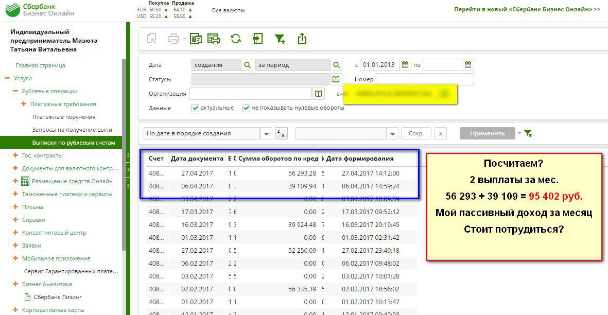Open the saved filter dropdown arrow
The width and height of the screenshot is (608, 315).
[392, 133]
